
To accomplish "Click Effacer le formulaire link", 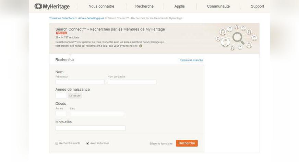I will (x=161, y=143).
